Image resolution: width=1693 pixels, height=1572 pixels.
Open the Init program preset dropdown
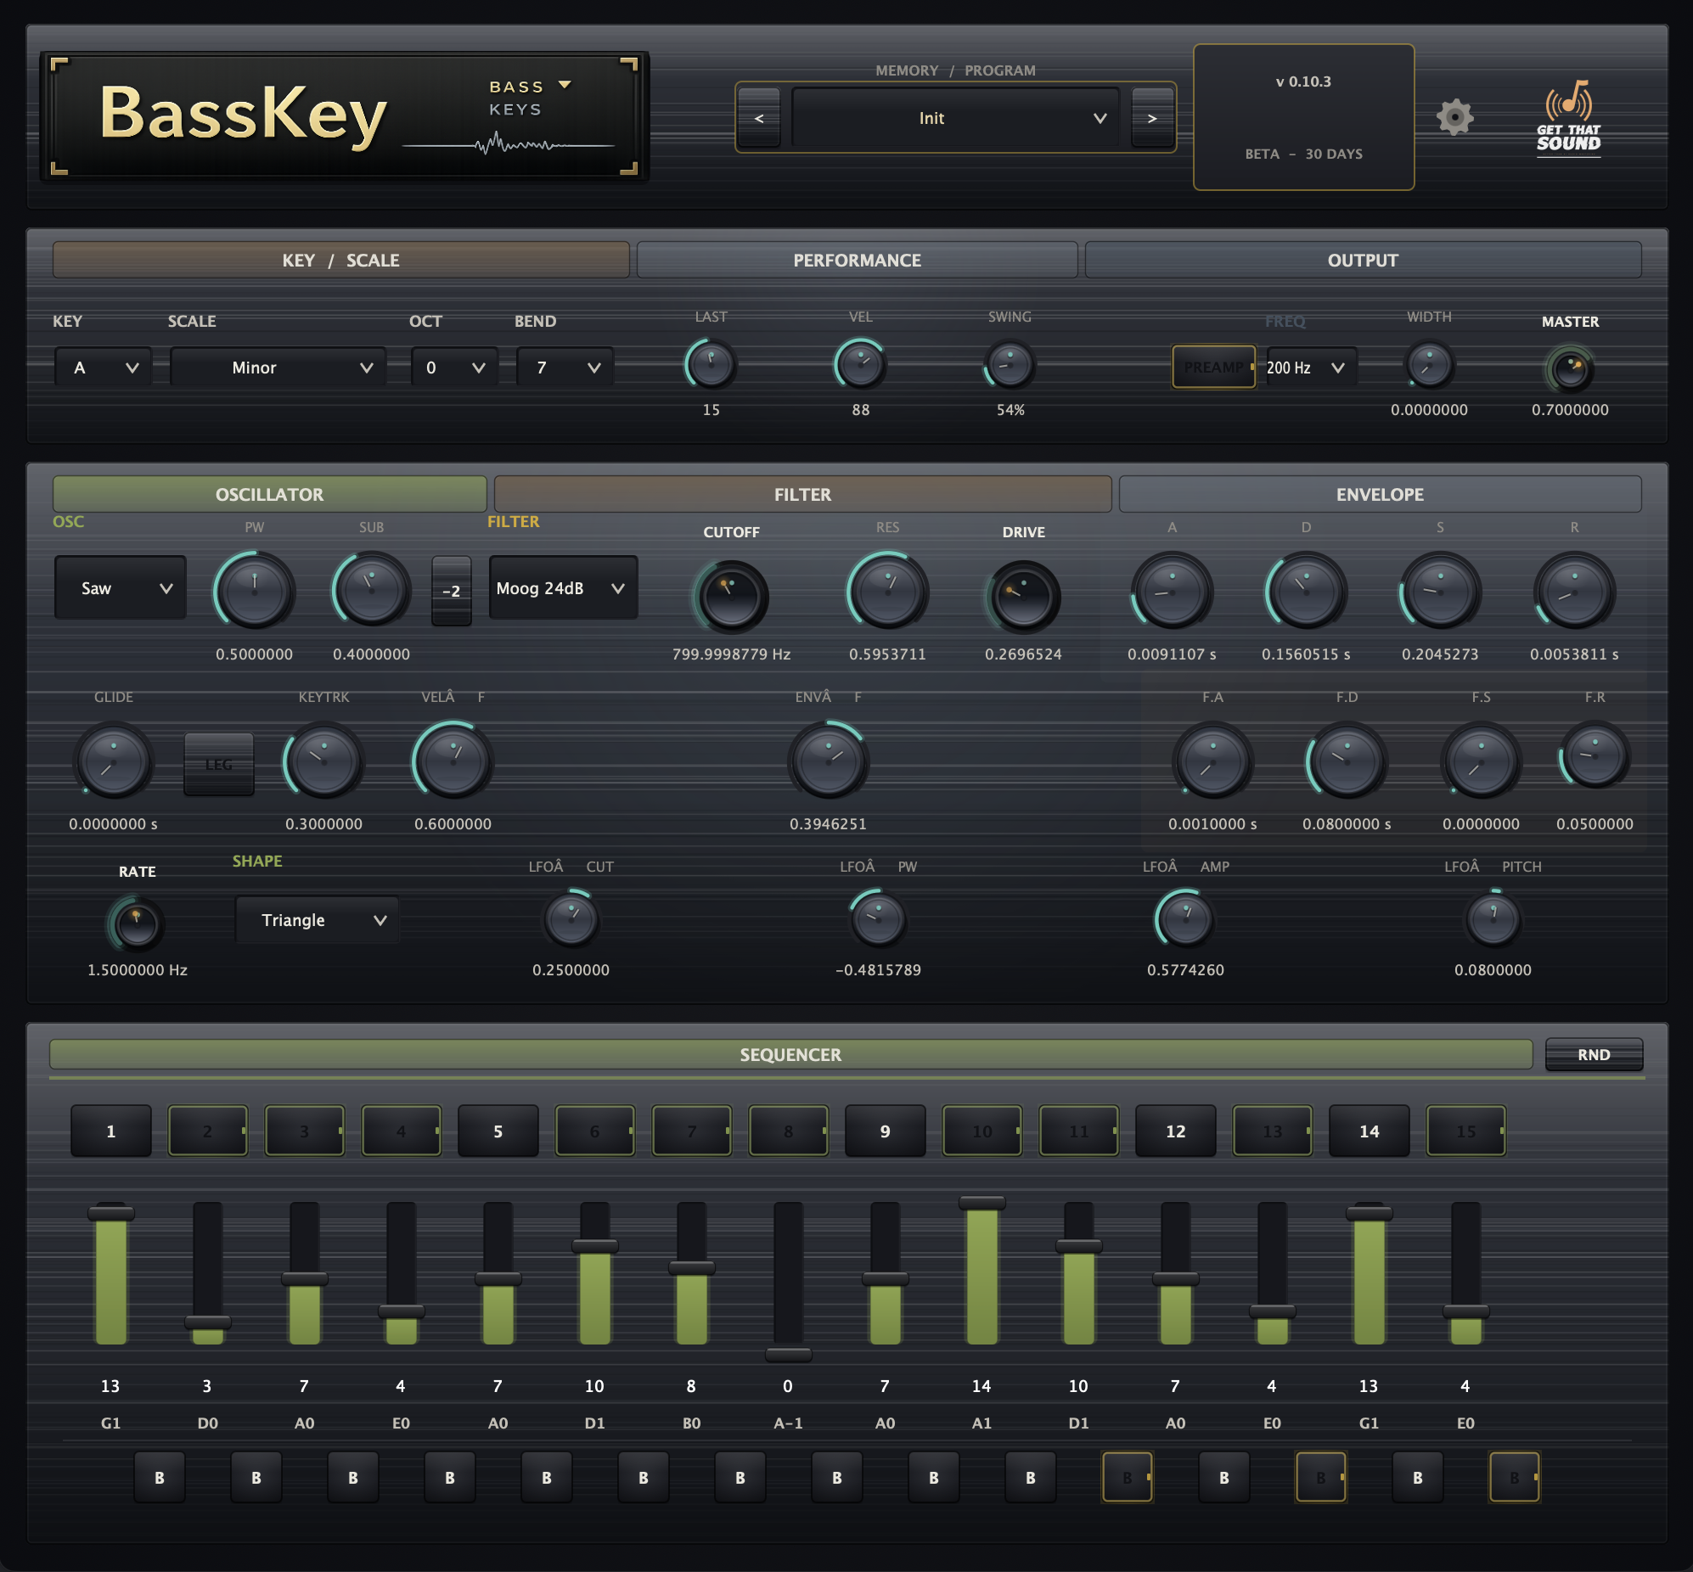(955, 117)
